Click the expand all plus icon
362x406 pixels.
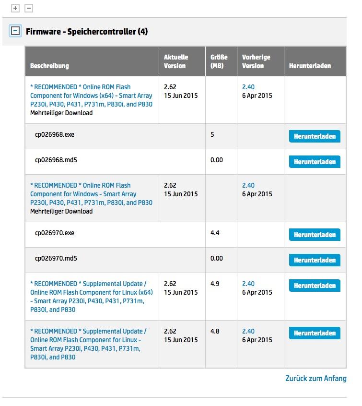click(x=15, y=8)
